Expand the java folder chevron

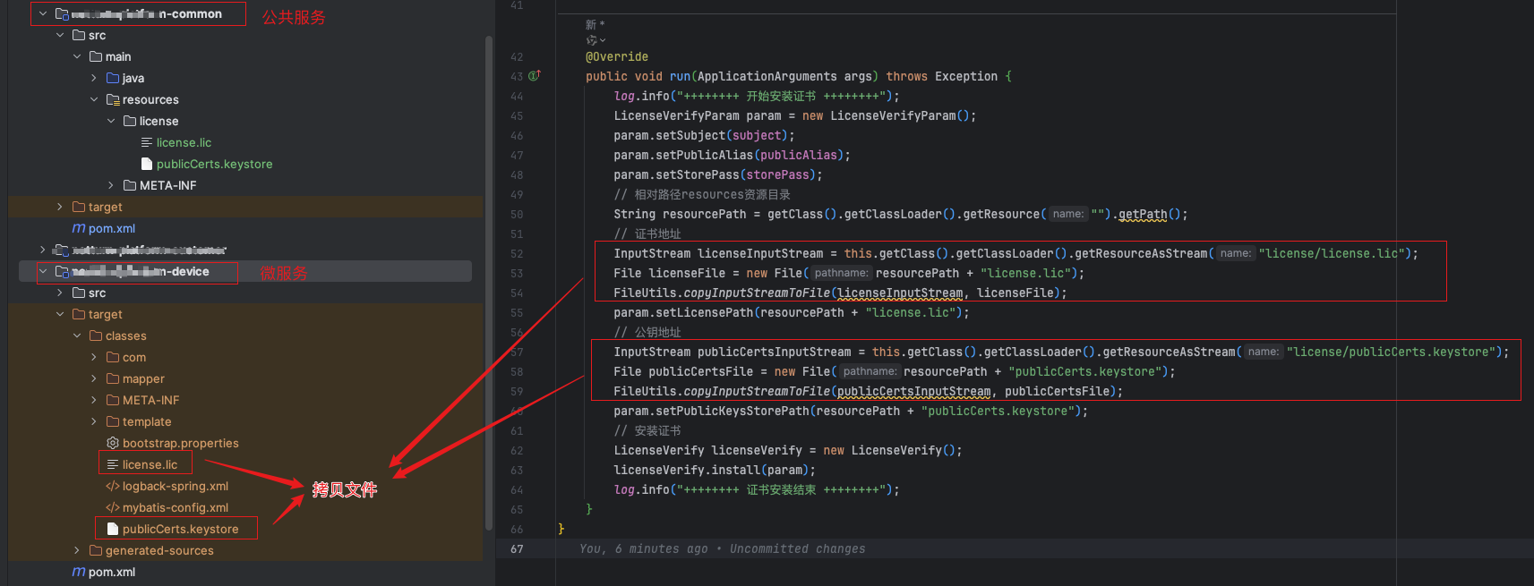click(x=94, y=78)
